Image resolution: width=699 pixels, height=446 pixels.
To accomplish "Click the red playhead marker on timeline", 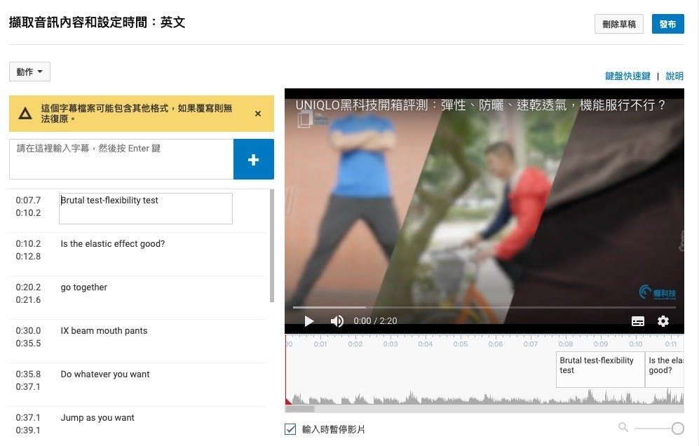I will pyautogui.click(x=287, y=401).
